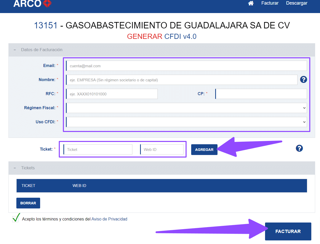Open the Uso CFDI dropdown
The height and width of the screenshot is (244, 320).
tap(187, 122)
